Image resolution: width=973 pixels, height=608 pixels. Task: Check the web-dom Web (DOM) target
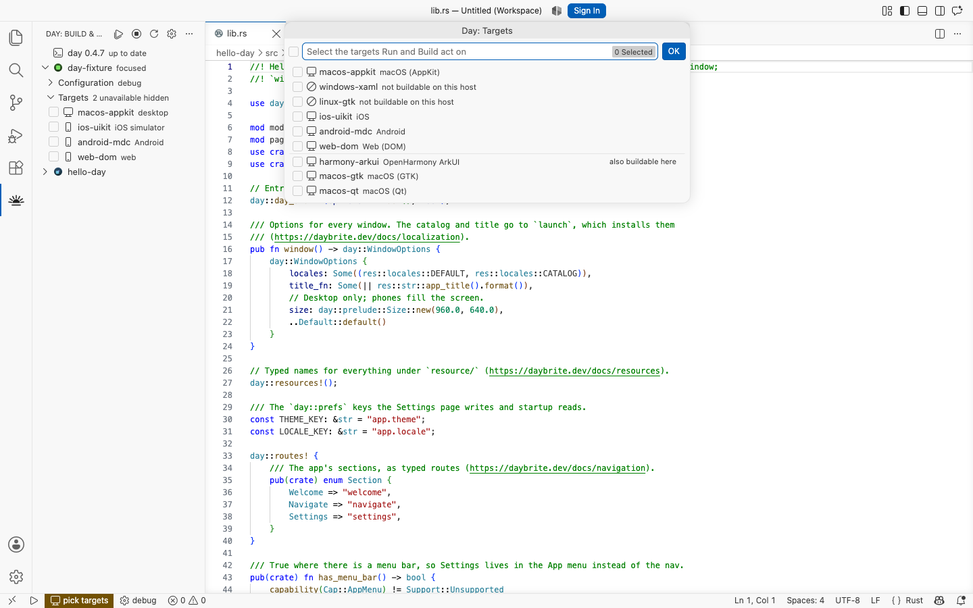tap(297, 147)
